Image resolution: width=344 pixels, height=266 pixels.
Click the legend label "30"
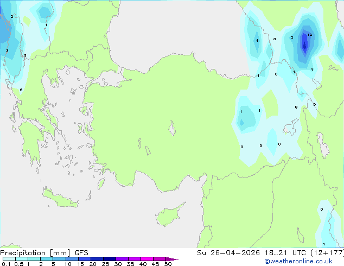pos(118,264)
